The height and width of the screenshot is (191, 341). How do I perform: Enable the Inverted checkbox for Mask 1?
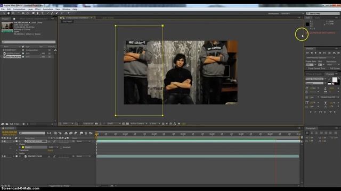(x=61, y=147)
